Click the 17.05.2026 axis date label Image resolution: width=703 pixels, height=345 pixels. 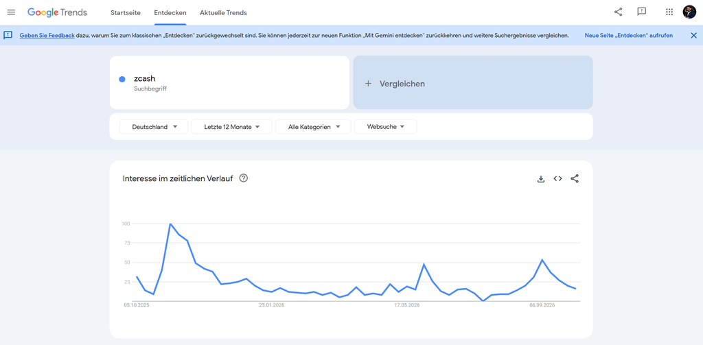[x=407, y=305]
